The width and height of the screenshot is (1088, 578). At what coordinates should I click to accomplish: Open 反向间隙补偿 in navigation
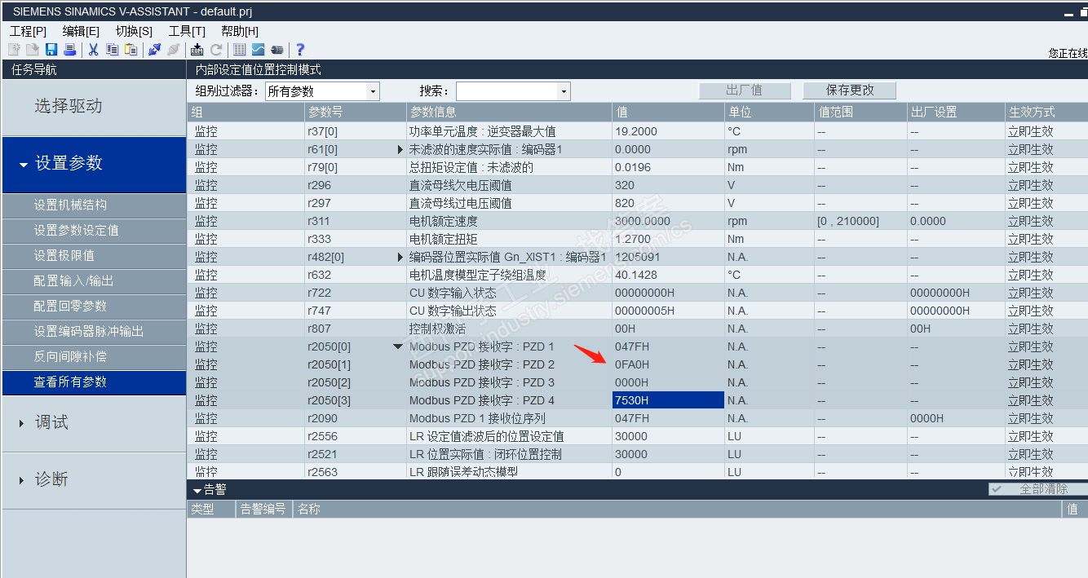[93, 356]
